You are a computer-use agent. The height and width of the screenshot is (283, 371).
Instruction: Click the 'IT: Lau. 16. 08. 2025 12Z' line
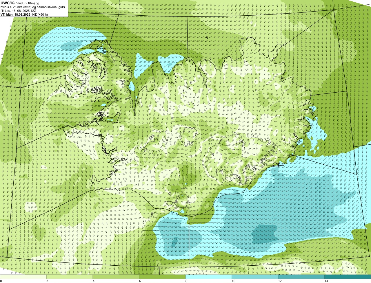(19, 11)
